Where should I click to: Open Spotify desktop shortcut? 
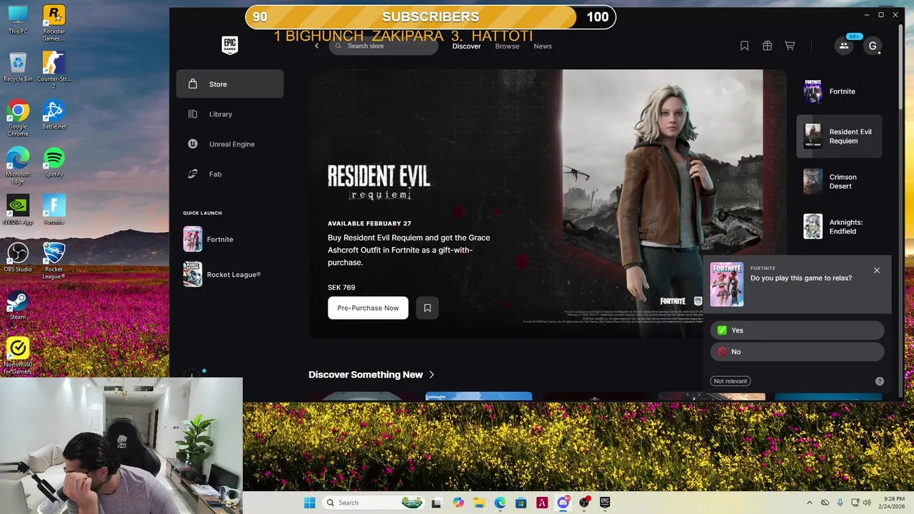coord(54,162)
